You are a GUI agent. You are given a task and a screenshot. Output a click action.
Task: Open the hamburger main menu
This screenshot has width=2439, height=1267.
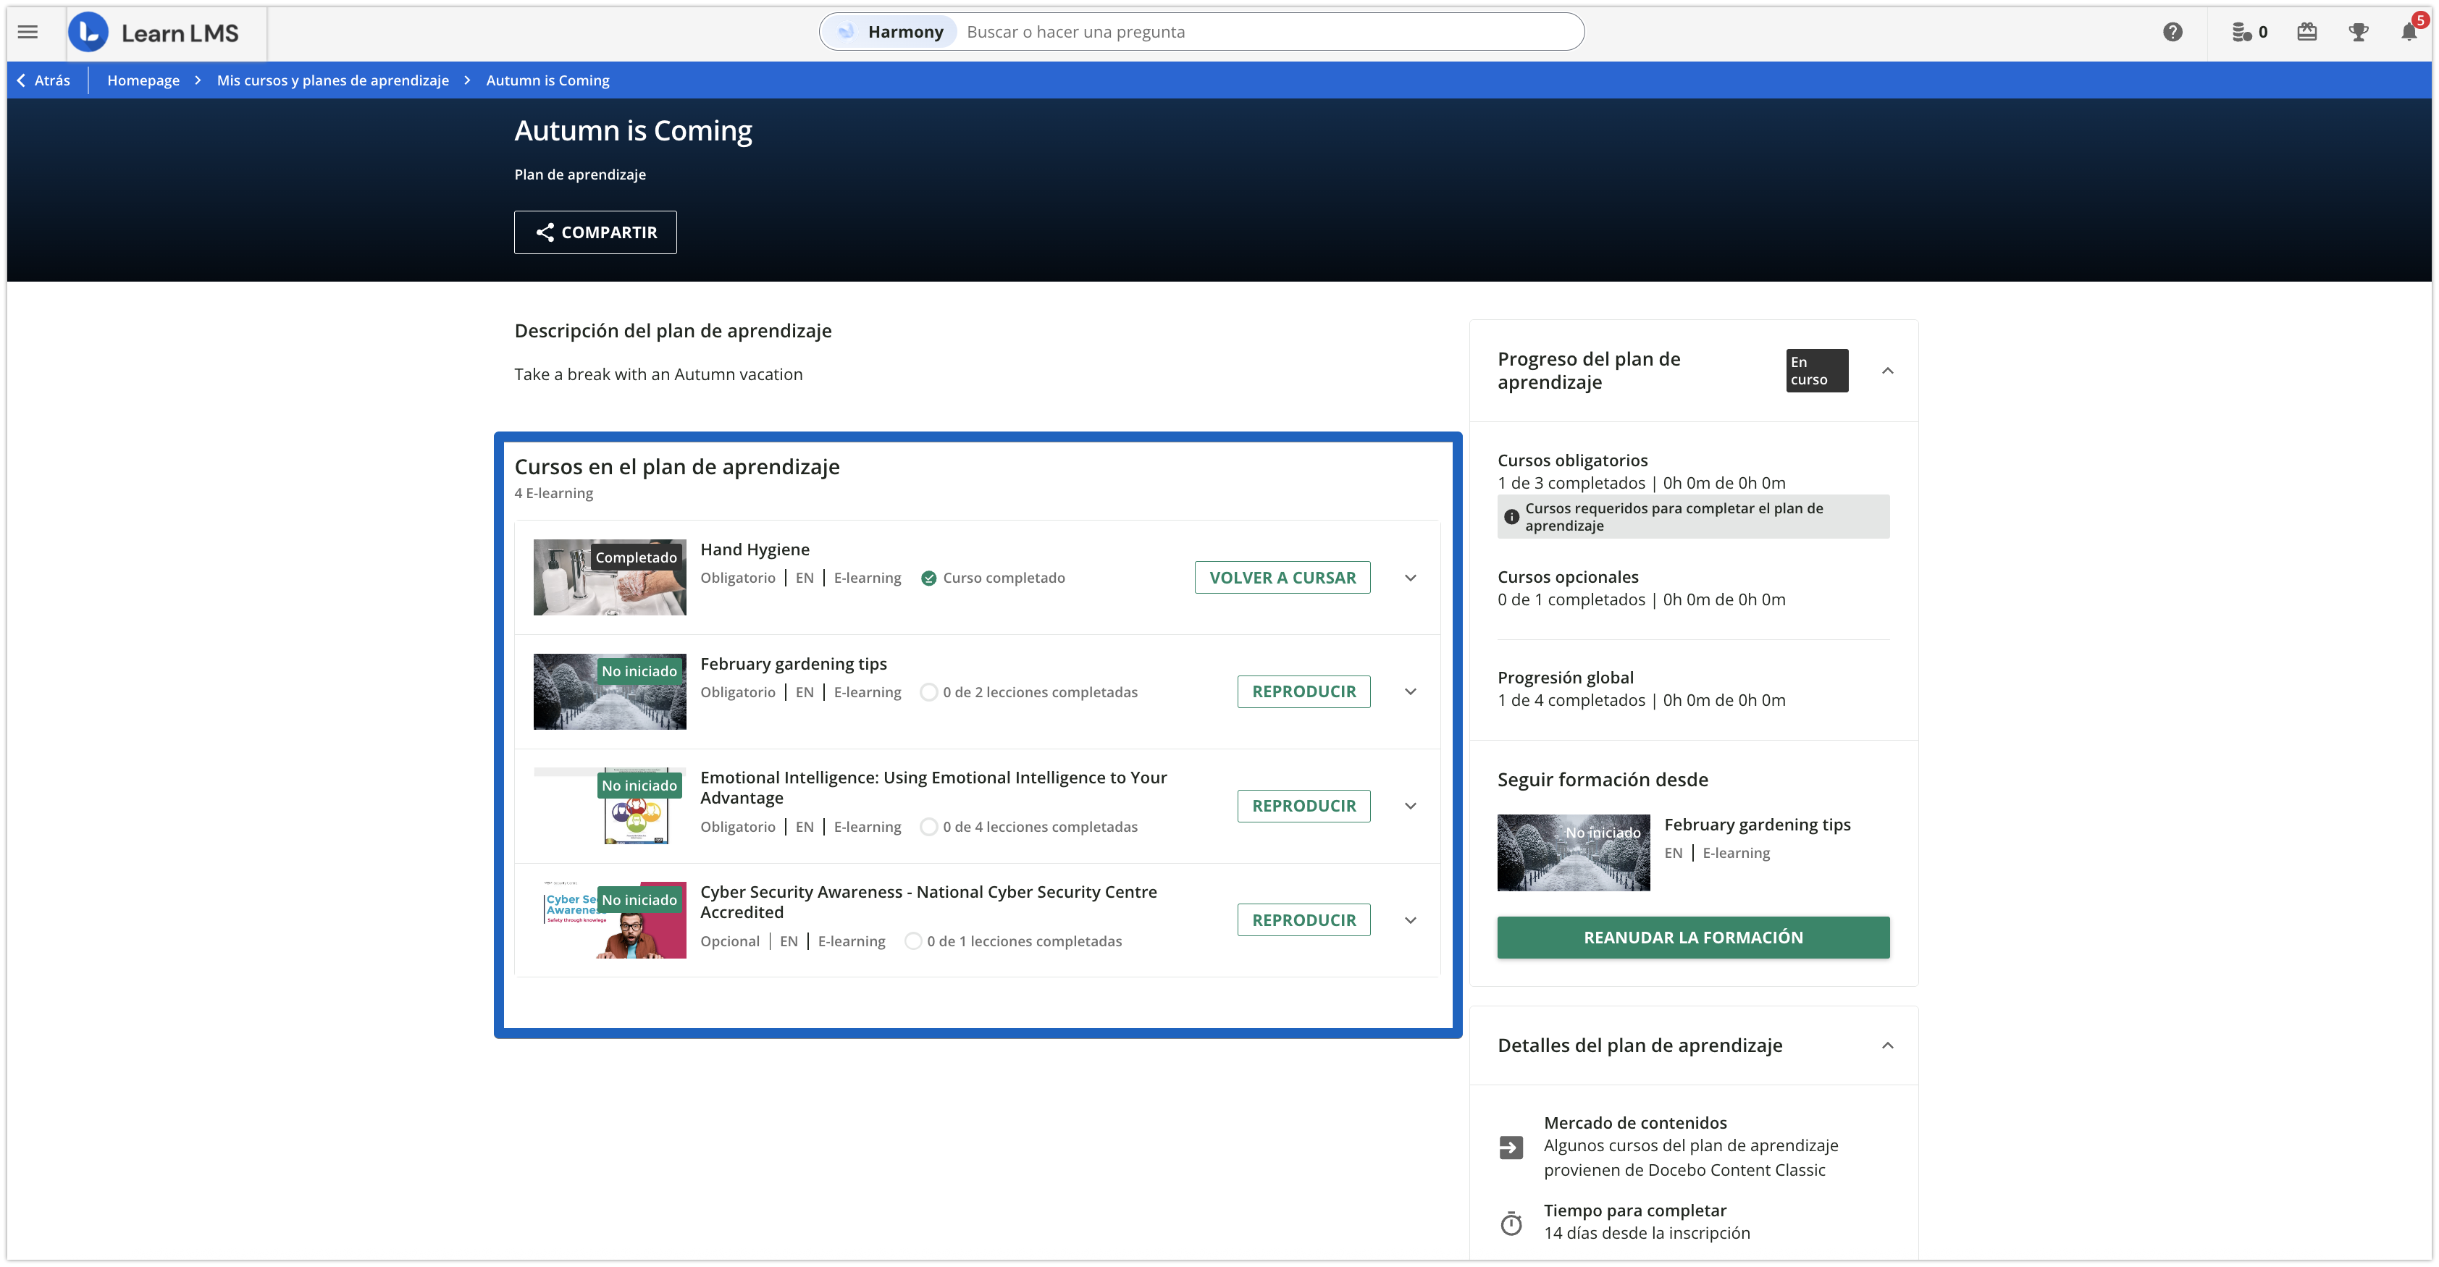click(x=28, y=32)
